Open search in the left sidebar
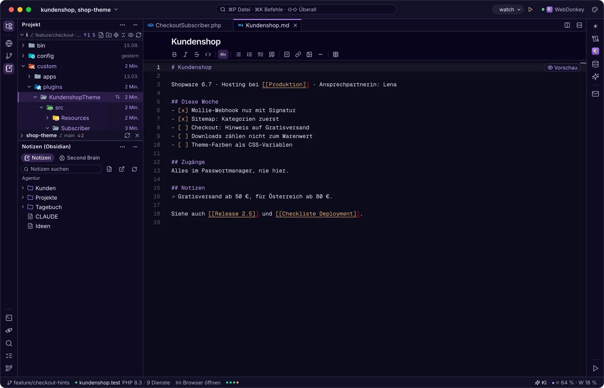This screenshot has width=604, height=388. pos(9,343)
